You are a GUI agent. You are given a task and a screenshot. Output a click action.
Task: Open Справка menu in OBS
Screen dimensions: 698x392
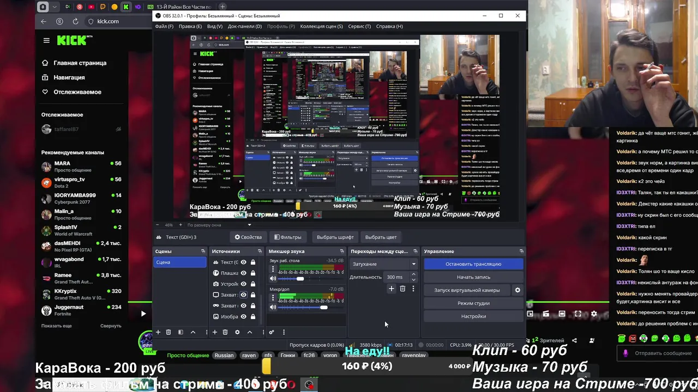[x=389, y=26]
